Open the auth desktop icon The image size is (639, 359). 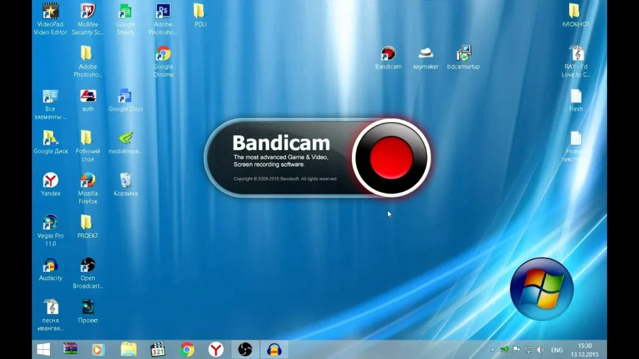tap(87, 100)
